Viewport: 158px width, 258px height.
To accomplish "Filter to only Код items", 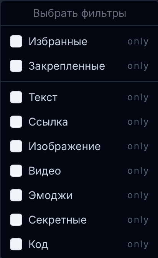I will pos(138,245).
